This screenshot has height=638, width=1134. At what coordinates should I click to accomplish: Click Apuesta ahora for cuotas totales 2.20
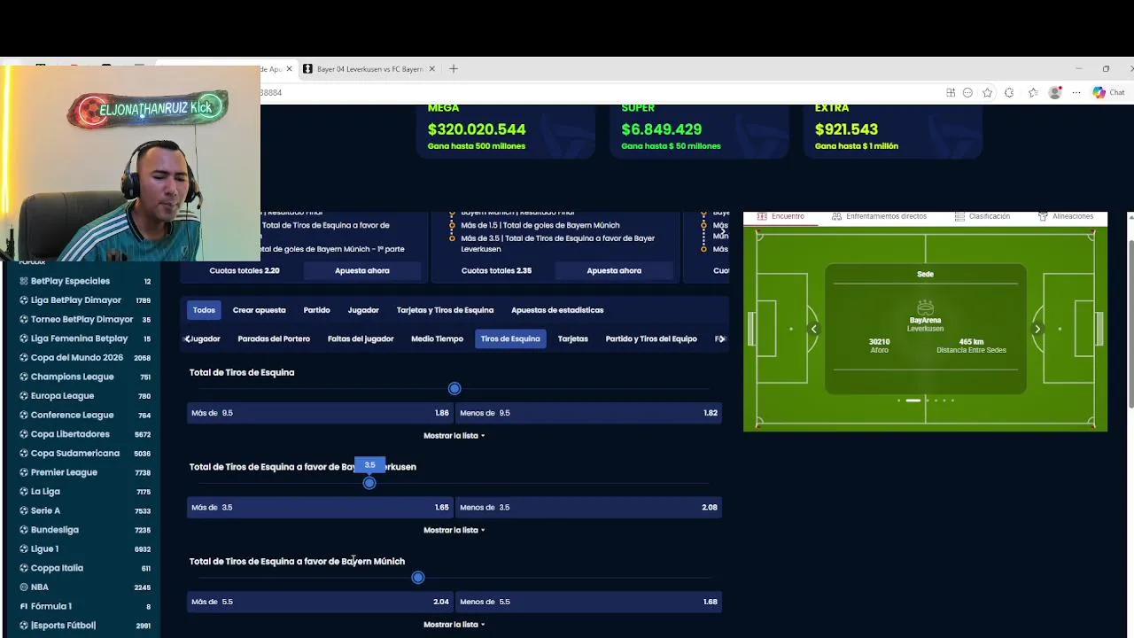click(361, 270)
